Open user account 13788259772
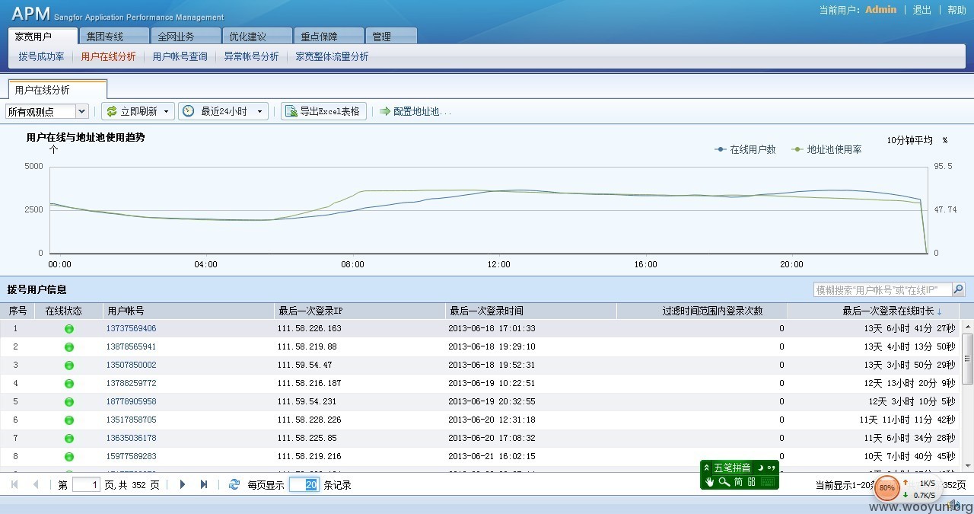This screenshot has height=514, width=974. pos(131,383)
